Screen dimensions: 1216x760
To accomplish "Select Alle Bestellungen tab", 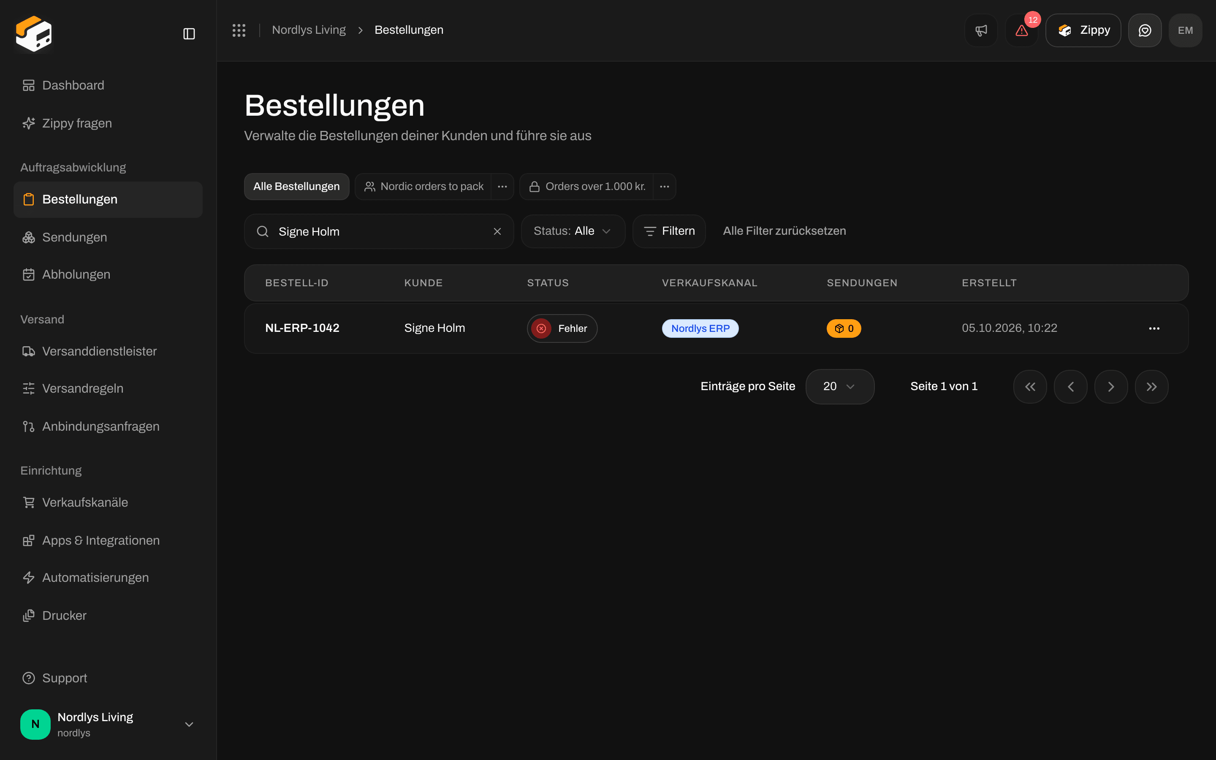I will click(296, 187).
